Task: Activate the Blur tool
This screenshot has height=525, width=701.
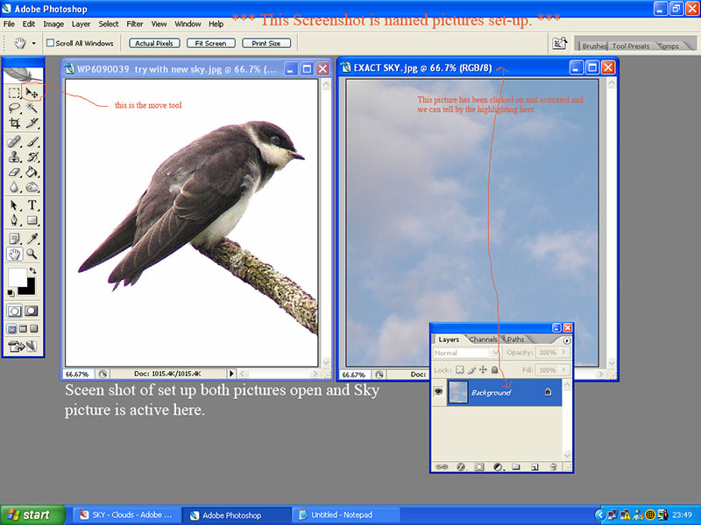Action: [14, 187]
